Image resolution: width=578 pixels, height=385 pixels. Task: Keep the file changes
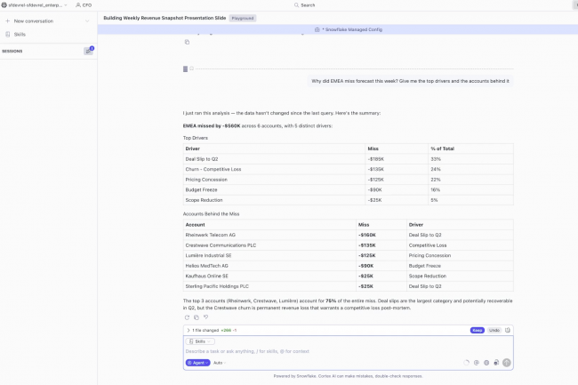point(477,330)
